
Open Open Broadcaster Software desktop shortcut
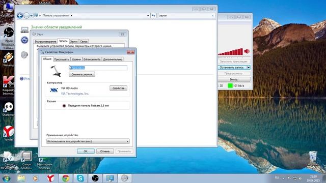[8, 38]
